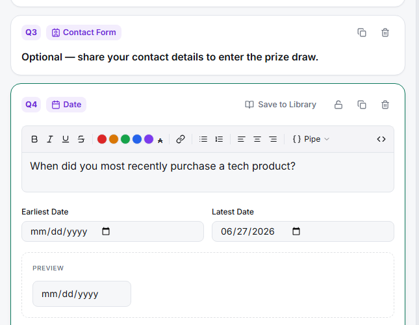Open the Pipe dropdown
Image resolution: width=419 pixels, height=325 pixels.
[x=311, y=139]
